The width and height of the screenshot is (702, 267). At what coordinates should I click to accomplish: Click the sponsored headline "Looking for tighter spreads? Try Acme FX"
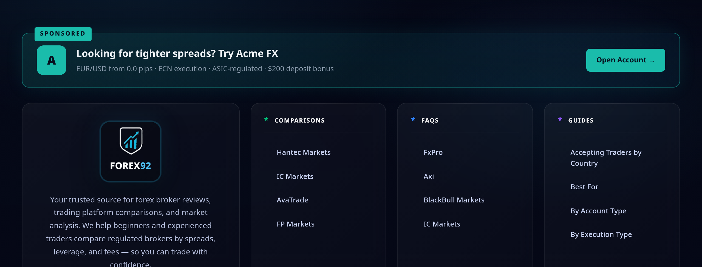coord(177,54)
